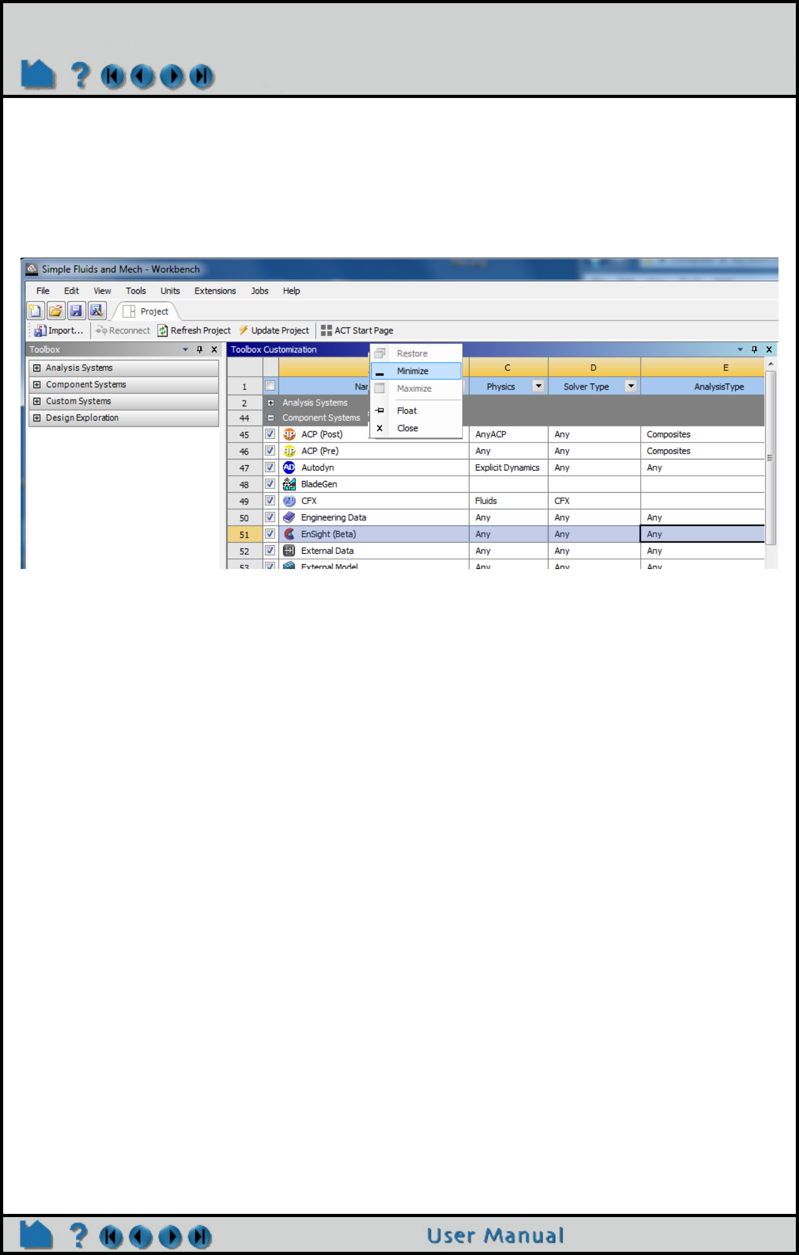Click the Reconnect toolbar button
Viewport: 799px width, 1255px height.
pos(123,330)
